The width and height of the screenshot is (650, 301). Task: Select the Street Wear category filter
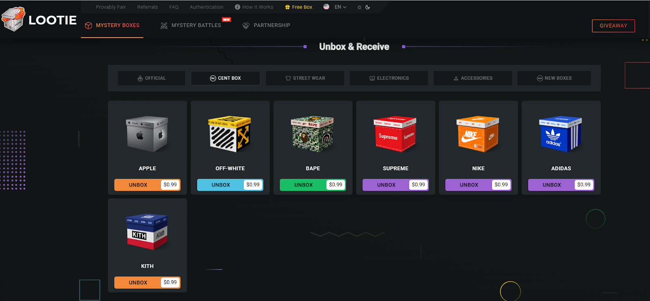point(305,78)
